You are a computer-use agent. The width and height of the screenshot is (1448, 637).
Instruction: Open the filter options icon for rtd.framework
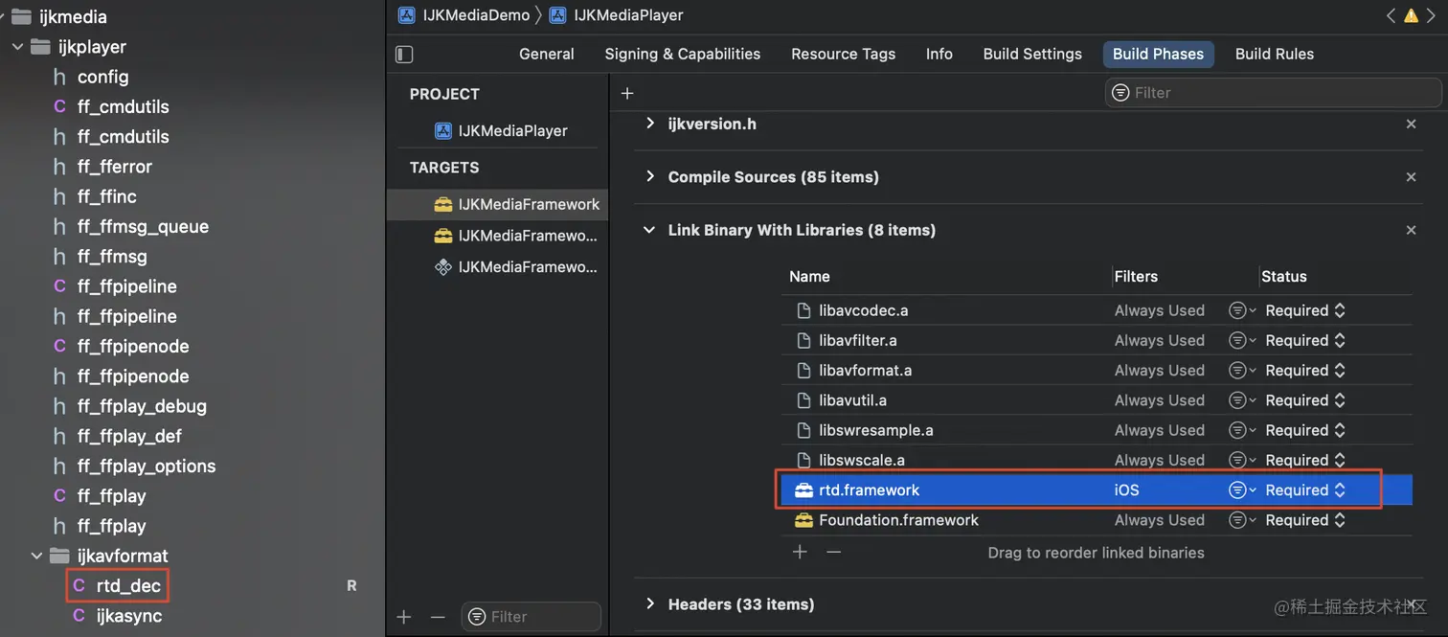1242,489
